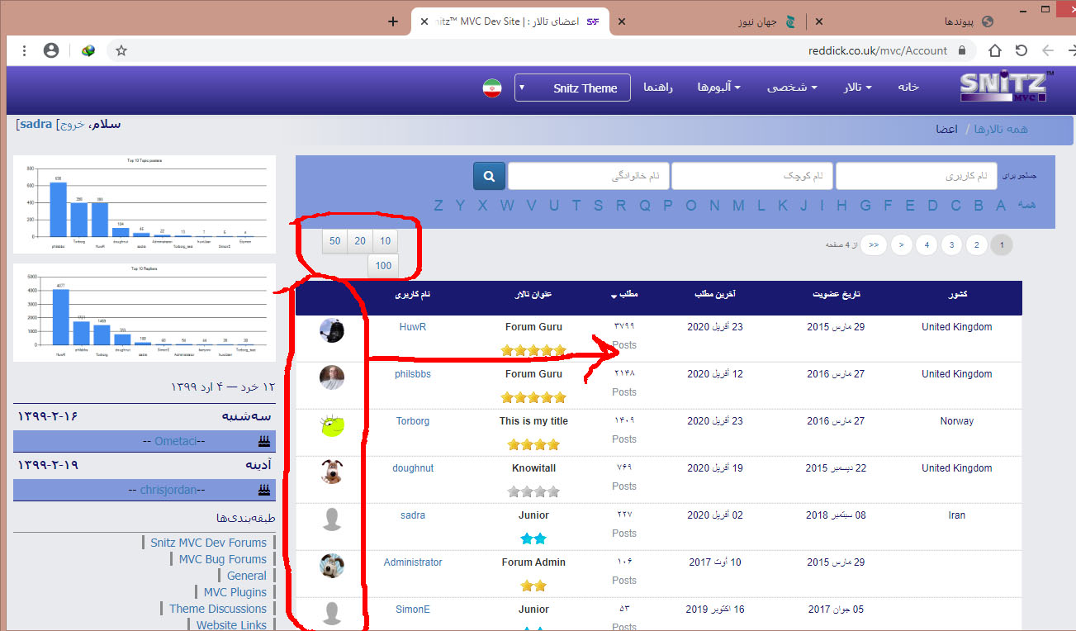This screenshot has height=631, width=1076.
Task: Open a new browser tab
Action: 393,21
